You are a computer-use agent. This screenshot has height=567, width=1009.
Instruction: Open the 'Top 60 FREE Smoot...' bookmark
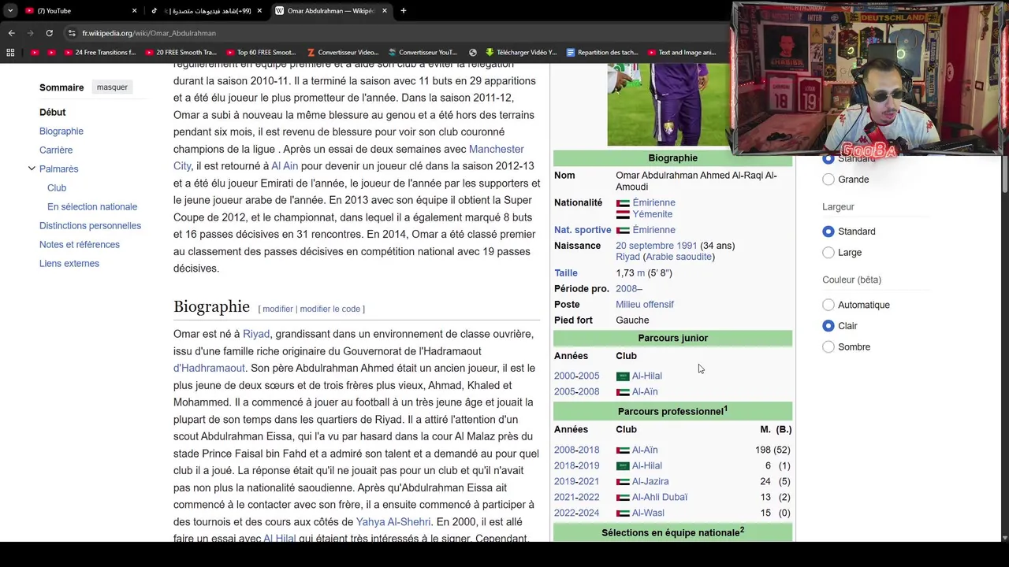(x=261, y=53)
